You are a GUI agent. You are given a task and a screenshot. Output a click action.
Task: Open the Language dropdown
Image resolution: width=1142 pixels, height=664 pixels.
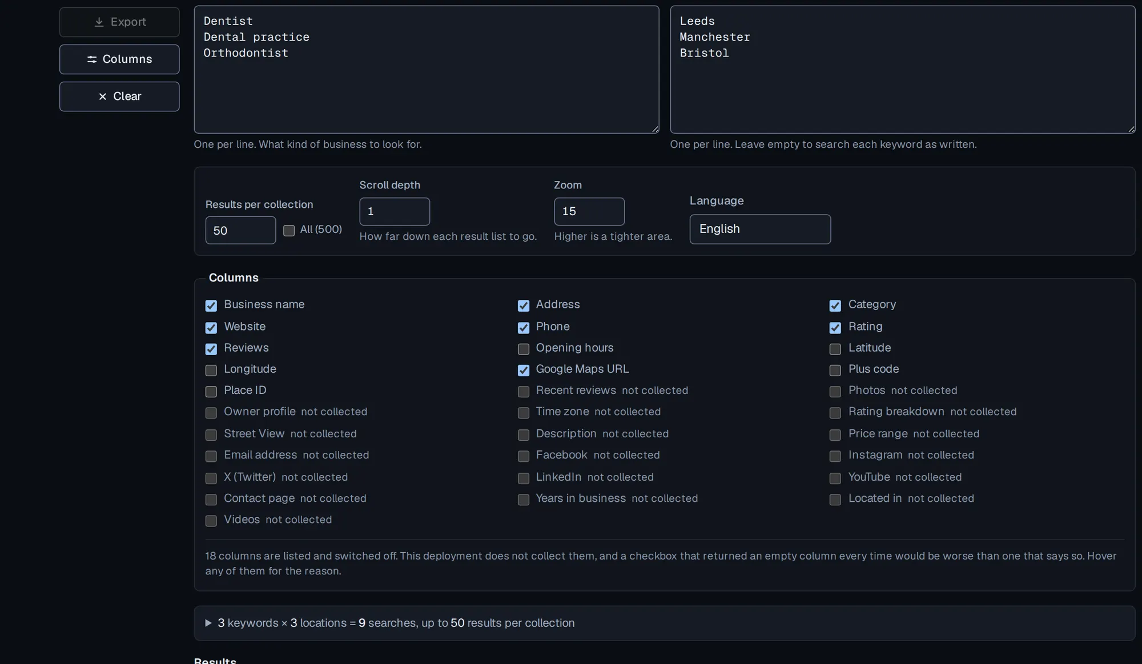(760, 230)
